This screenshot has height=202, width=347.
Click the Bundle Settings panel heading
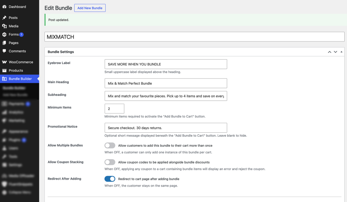tap(61, 52)
